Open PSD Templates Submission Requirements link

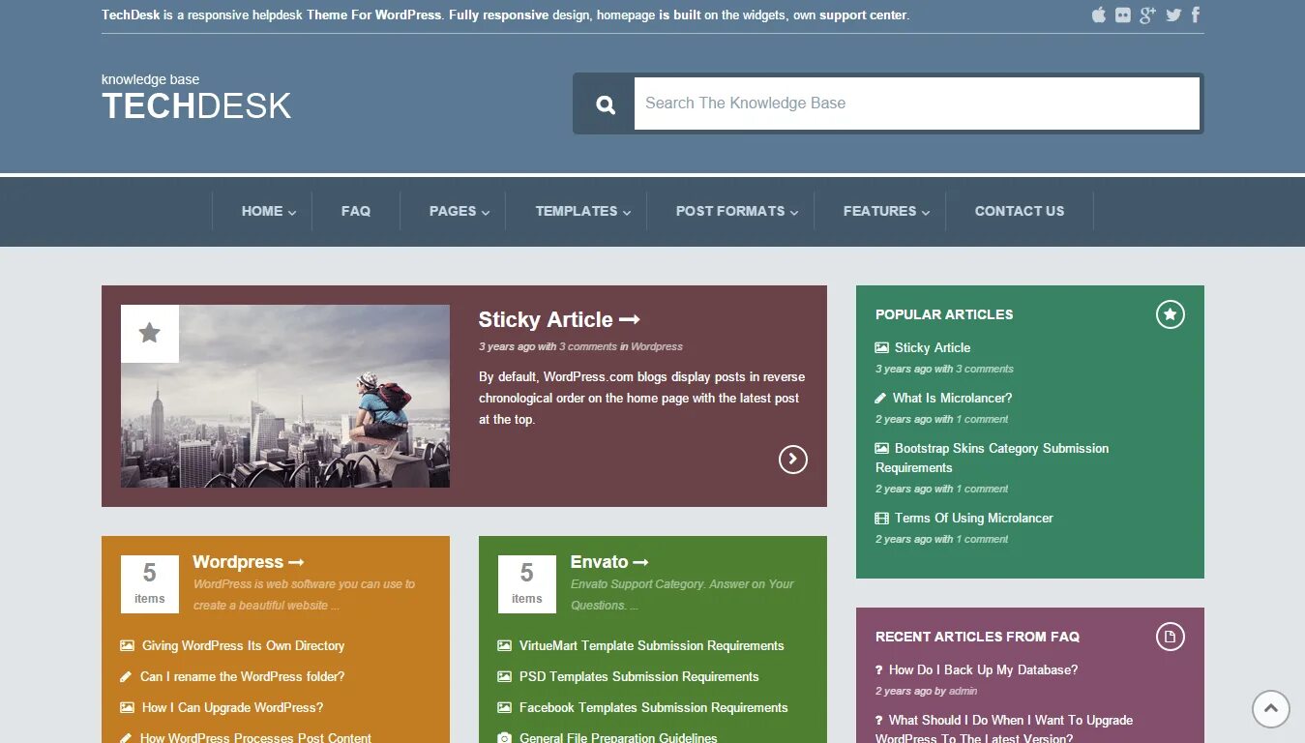coord(638,676)
